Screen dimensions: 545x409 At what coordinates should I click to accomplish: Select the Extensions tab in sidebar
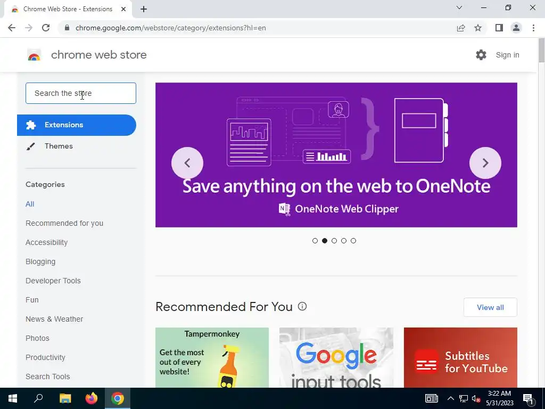click(x=77, y=125)
